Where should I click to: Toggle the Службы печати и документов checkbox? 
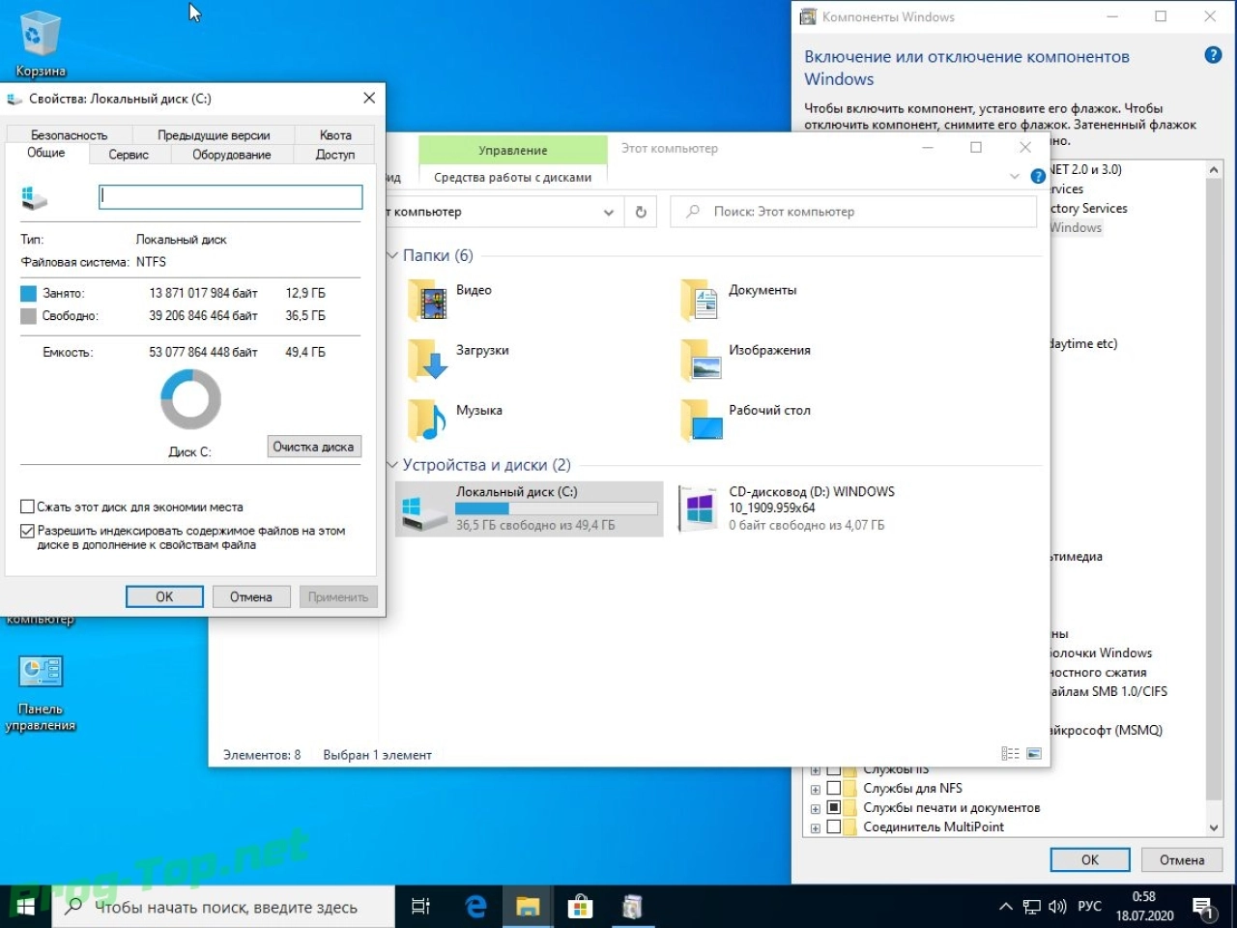pos(834,807)
